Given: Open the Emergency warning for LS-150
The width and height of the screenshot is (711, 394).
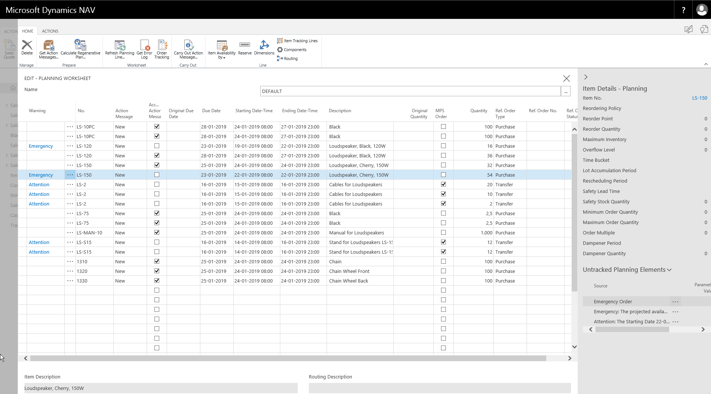Looking at the screenshot, I should click(x=41, y=174).
